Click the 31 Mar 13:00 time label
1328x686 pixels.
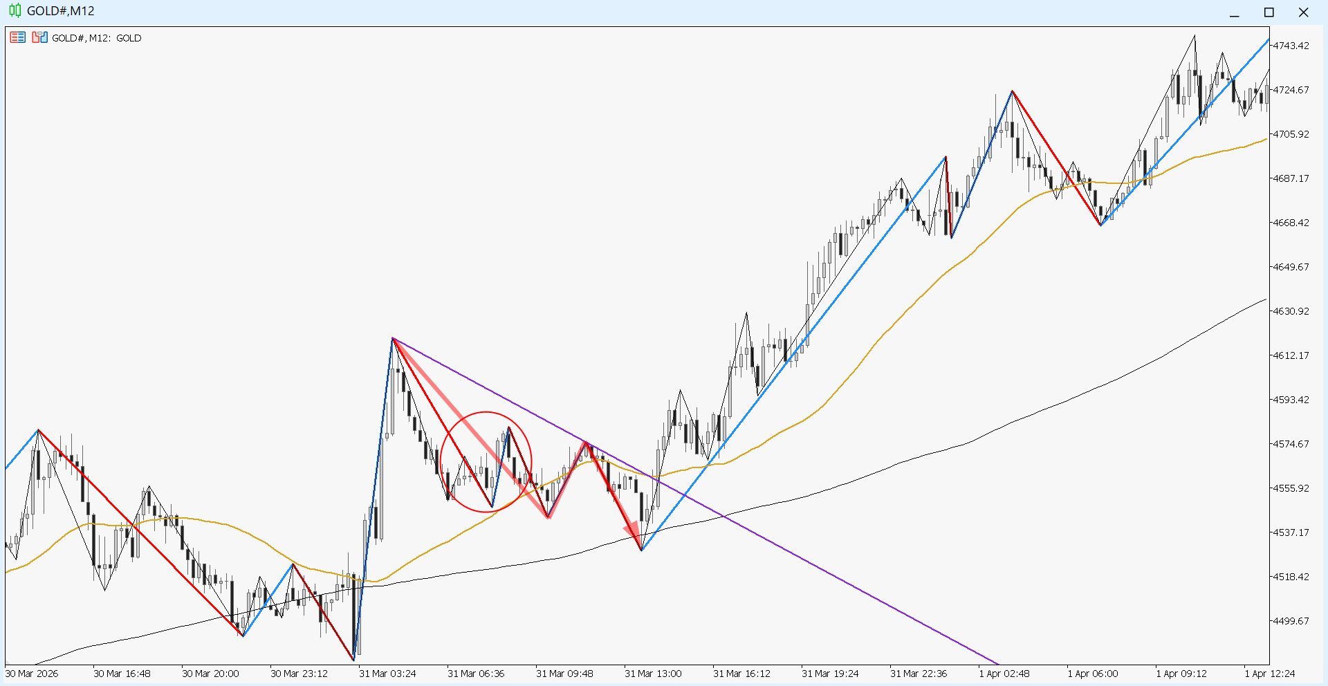click(x=653, y=674)
